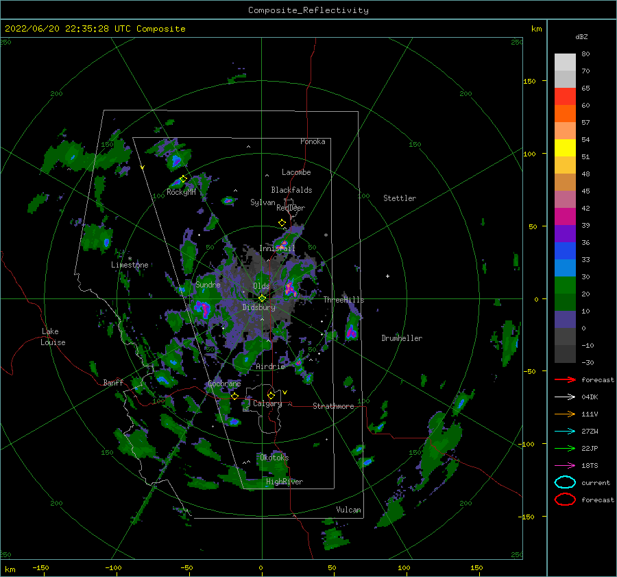This screenshot has height=577, width=617.
Task: Click the Innisfail city label
Action: point(277,248)
